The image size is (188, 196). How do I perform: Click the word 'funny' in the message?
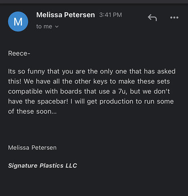click(x=36, y=72)
